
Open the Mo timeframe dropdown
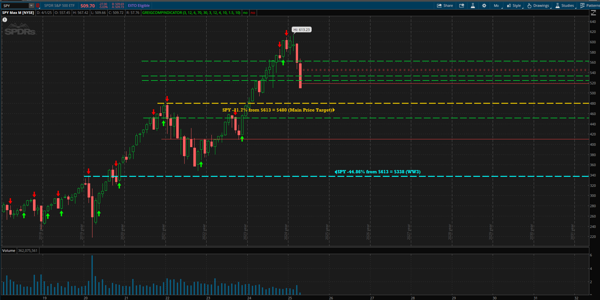[x=496, y=5]
